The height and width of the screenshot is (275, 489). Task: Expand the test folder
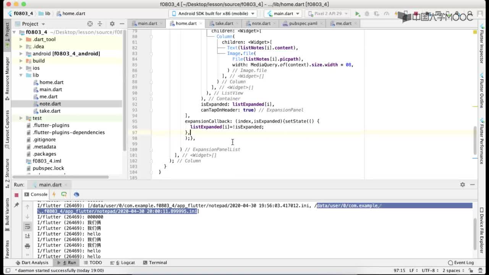pyautogui.click(x=21, y=118)
